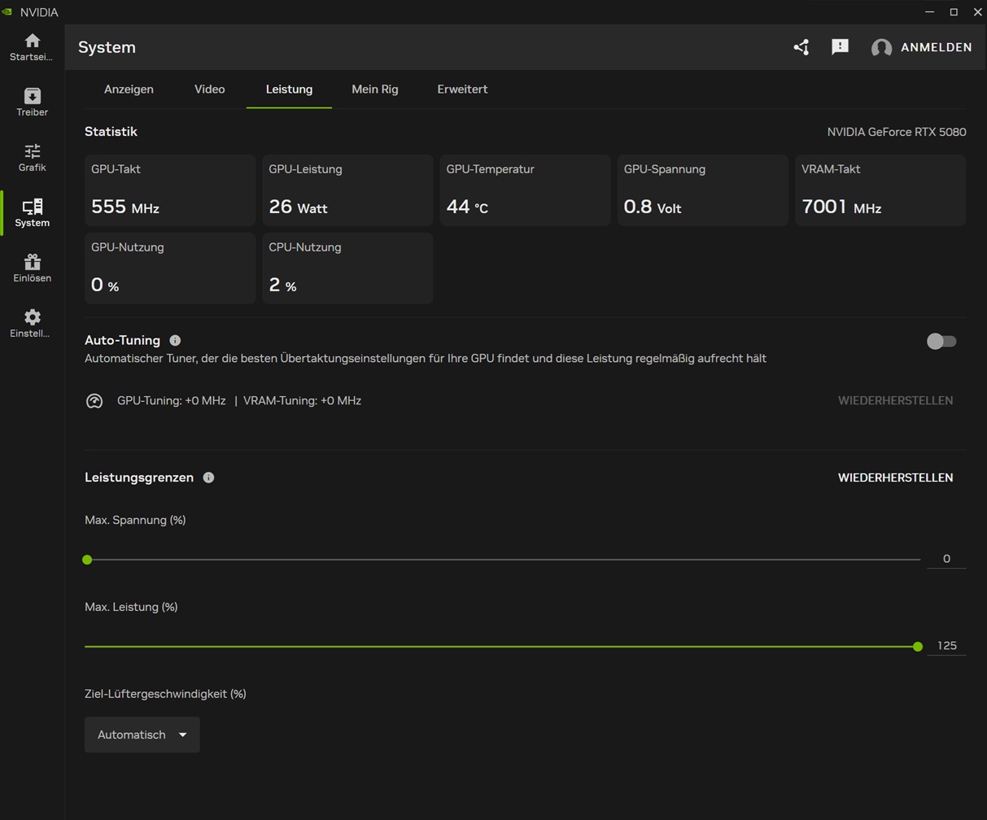Switch to the Anzeigen tab
Image resolution: width=987 pixels, height=820 pixels.
click(x=129, y=89)
